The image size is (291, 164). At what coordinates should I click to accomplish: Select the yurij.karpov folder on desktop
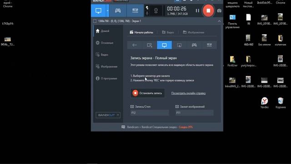(x=249, y=61)
